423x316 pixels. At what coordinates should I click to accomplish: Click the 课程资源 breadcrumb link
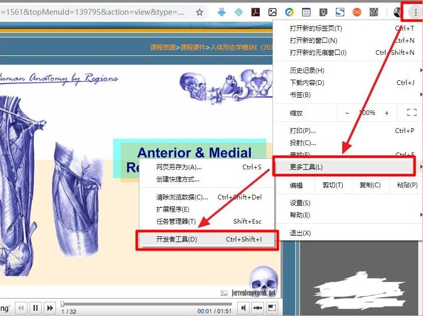(163, 47)
